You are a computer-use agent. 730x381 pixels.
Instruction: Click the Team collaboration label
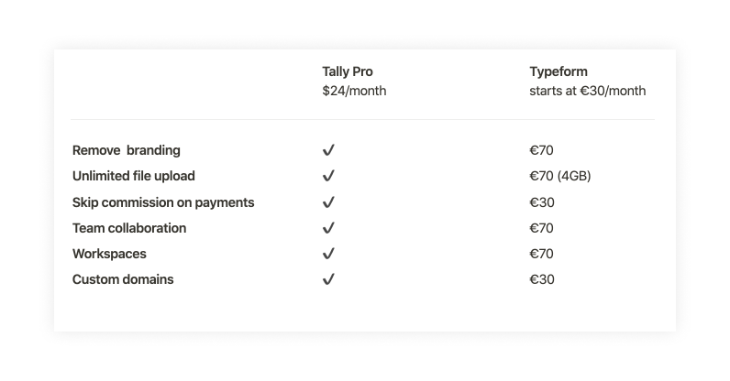pos(129,228)
